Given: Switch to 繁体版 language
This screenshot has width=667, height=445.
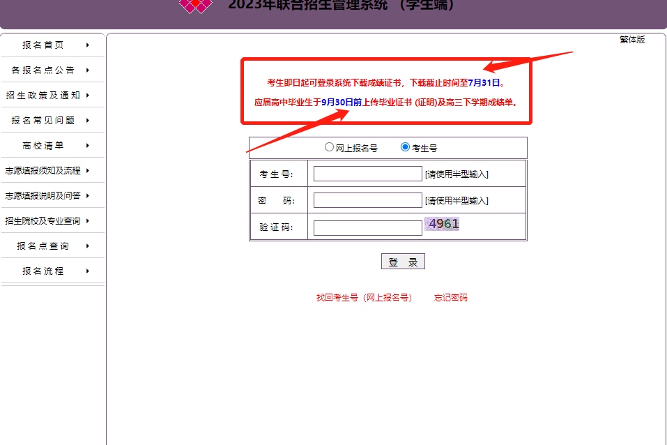Looking at the screenshot, I should point(632,40).
